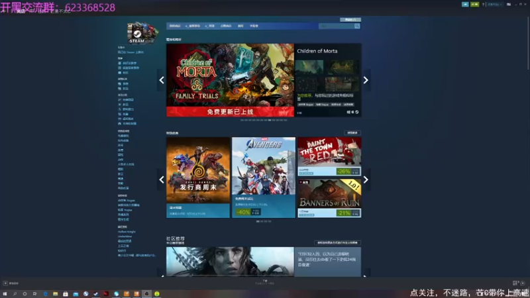
Task: Click the Children of Morta title text
Action: pos(317,51)
